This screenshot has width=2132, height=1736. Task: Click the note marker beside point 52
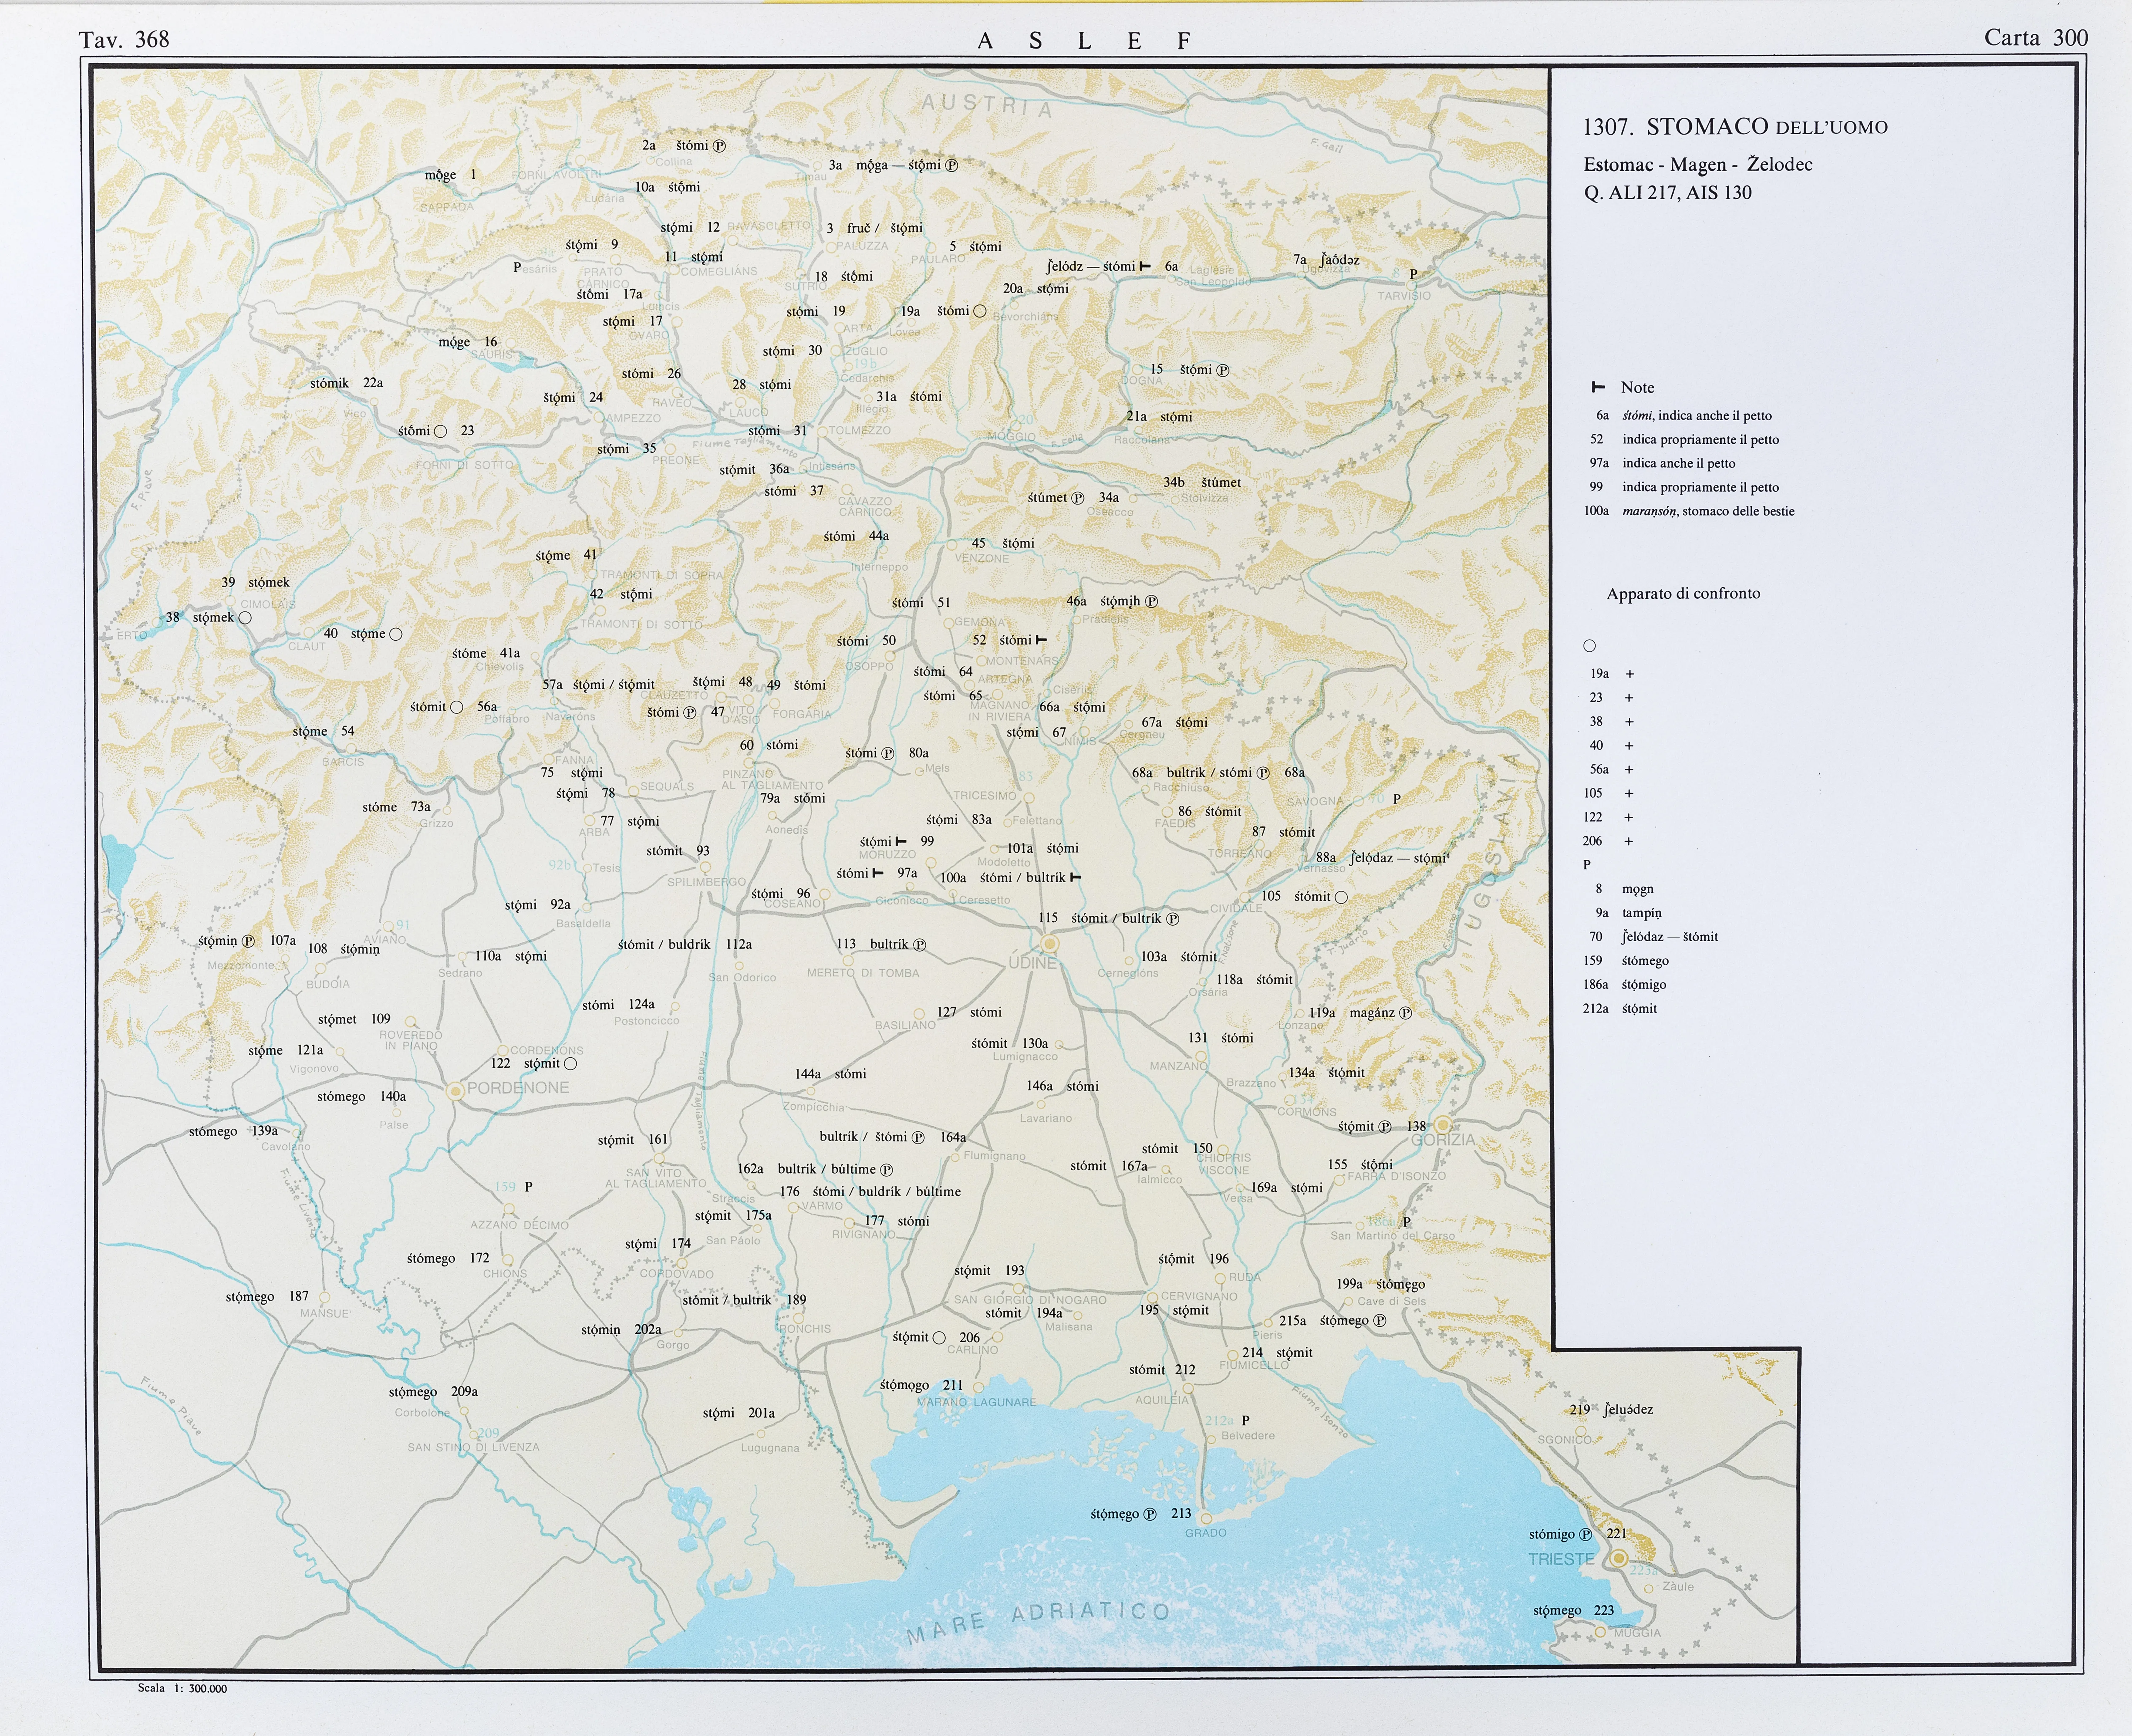pyautogui.click(x=1041, y=640)
